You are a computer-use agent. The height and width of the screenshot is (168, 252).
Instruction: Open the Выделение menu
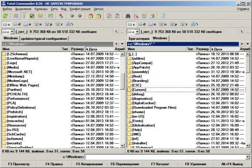click(x=23, y=9)
